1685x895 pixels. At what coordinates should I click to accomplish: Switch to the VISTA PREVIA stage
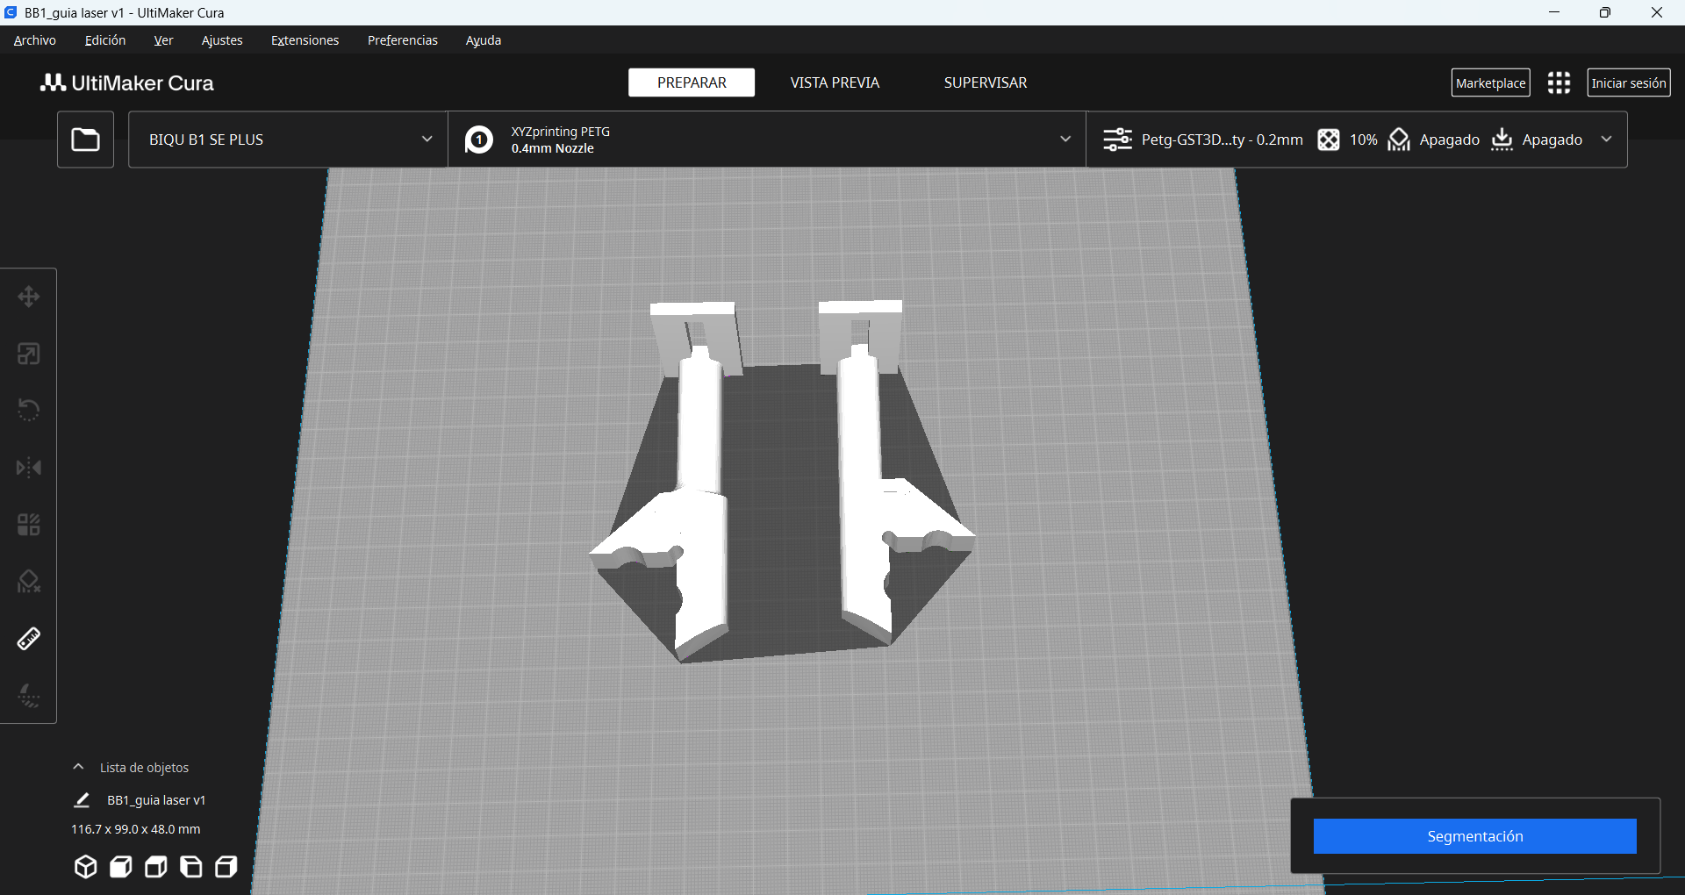click(x=835, y=82)
